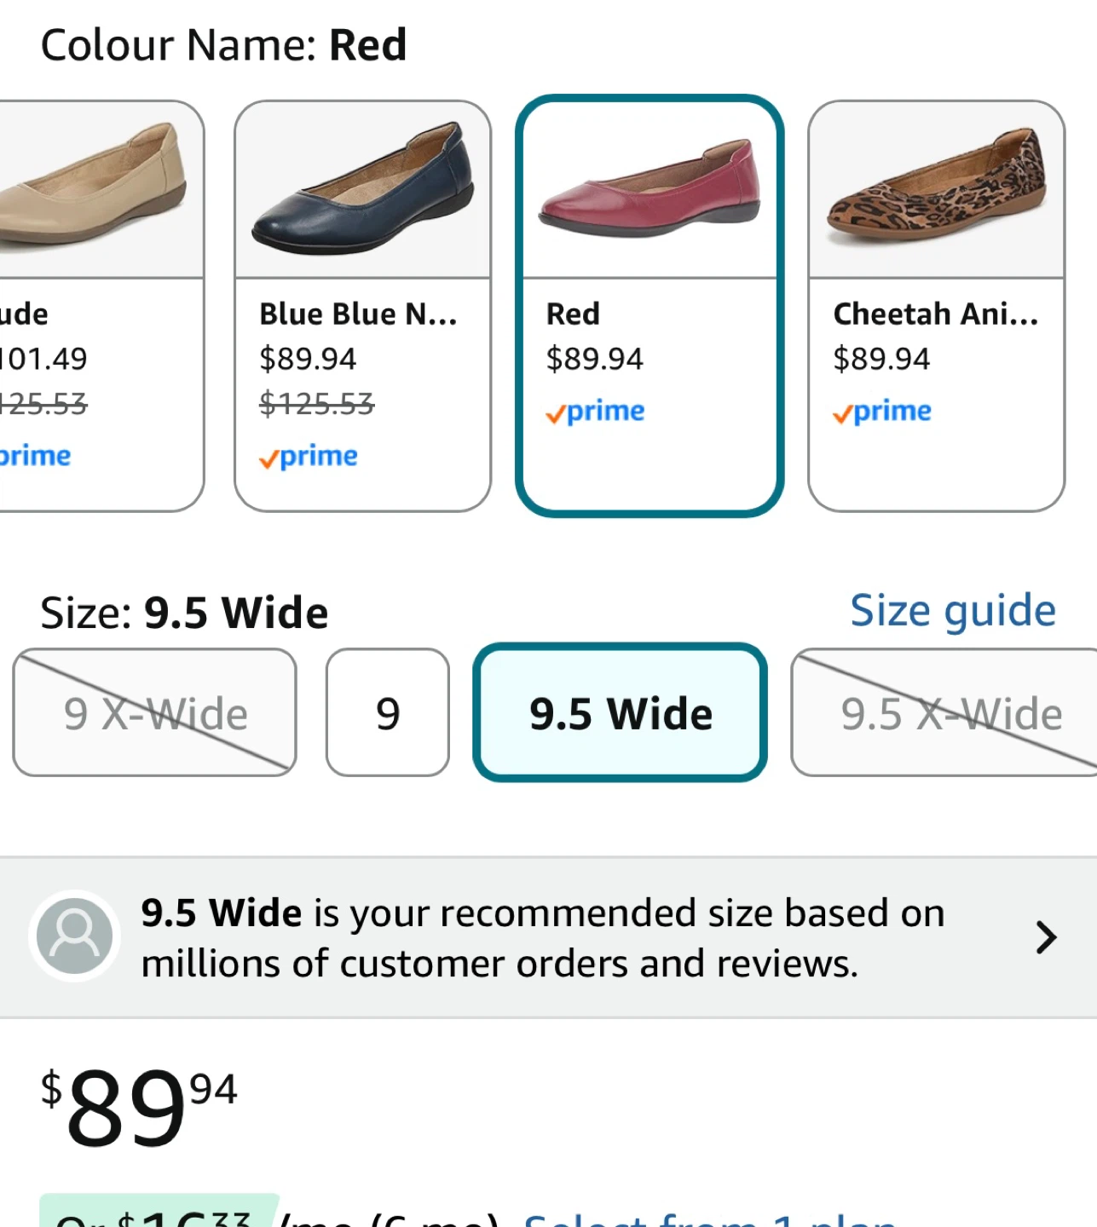Open size recommendation via right chevron
This screenshot has width=1097, height=1227.
pos(1045,937)
